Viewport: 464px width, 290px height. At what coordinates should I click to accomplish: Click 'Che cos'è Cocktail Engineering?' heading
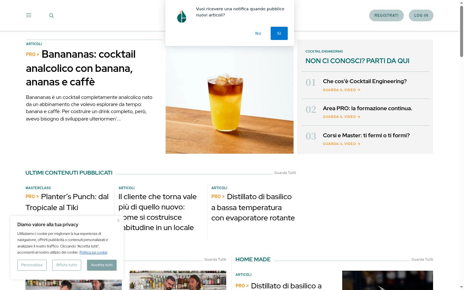365,81
